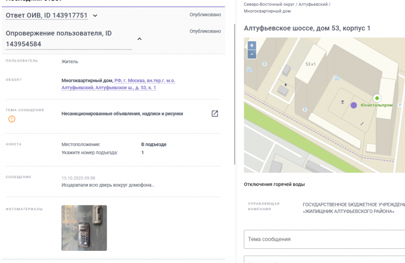Click the green diamond Юнистальпром marker
Viewport: 405px width, 263px height.
tap(377, 98)
